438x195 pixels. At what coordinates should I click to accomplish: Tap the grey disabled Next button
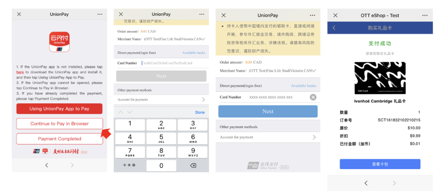[x=161, y=76]
